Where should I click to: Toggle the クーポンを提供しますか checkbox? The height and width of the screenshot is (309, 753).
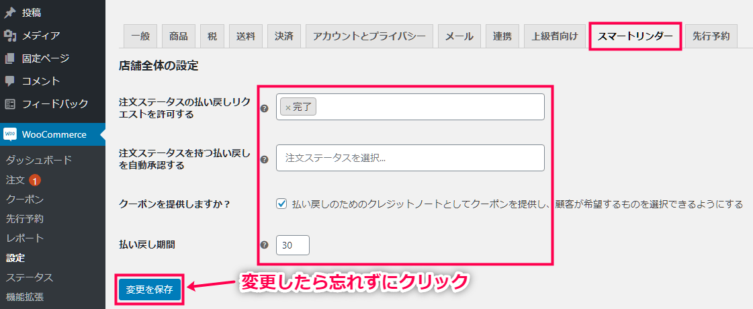281,204
